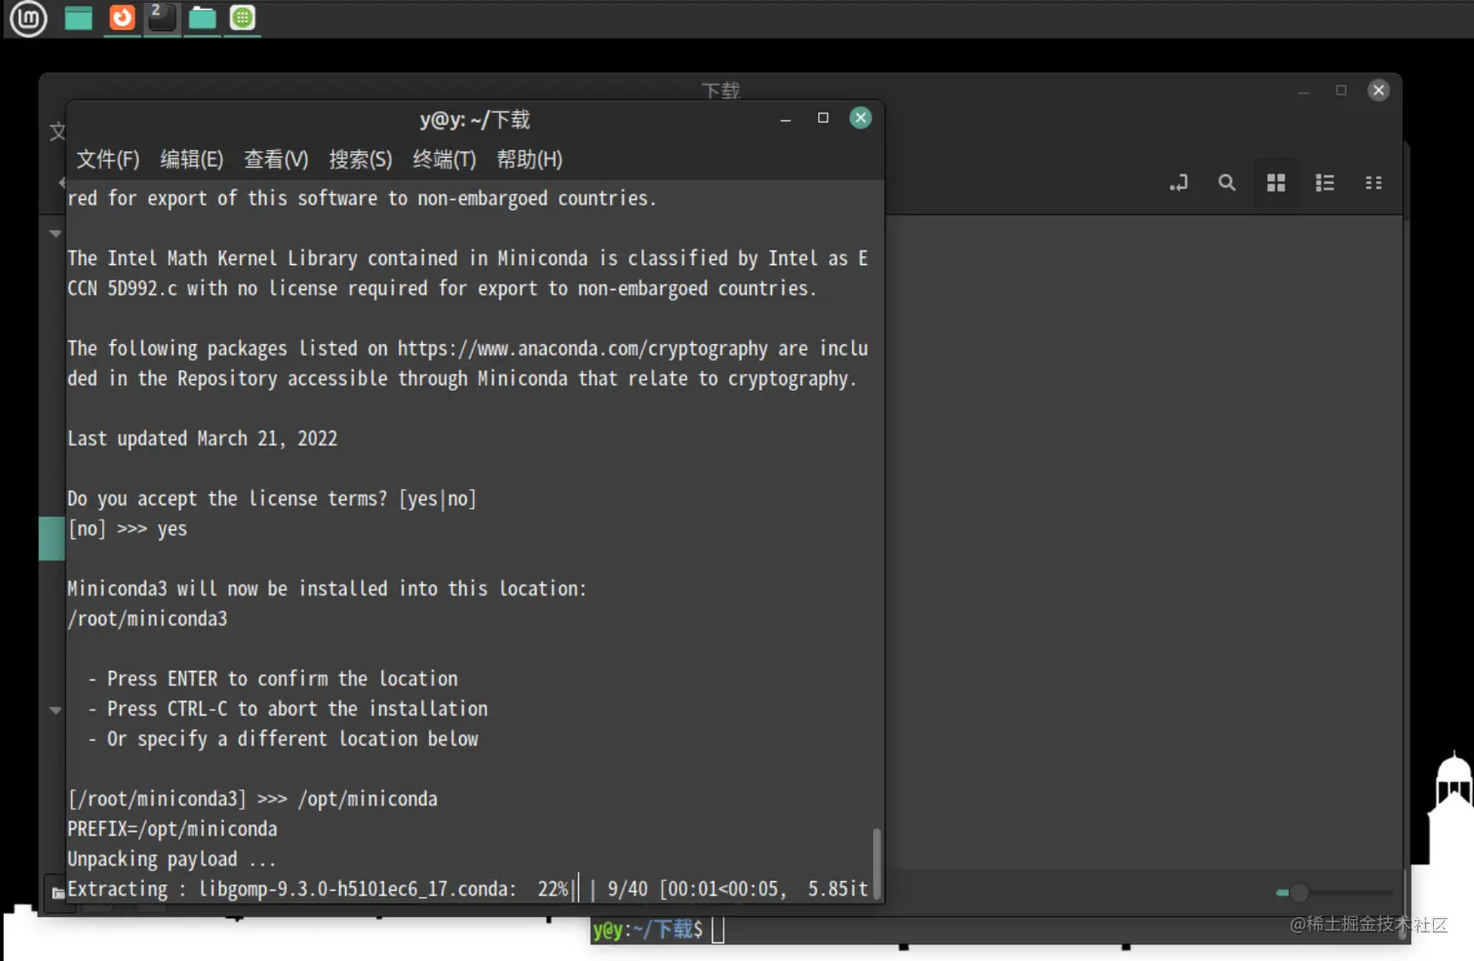Switch file manager to list view
The height and width of the screenshot is (961, 1474).
click(1324, 182)
